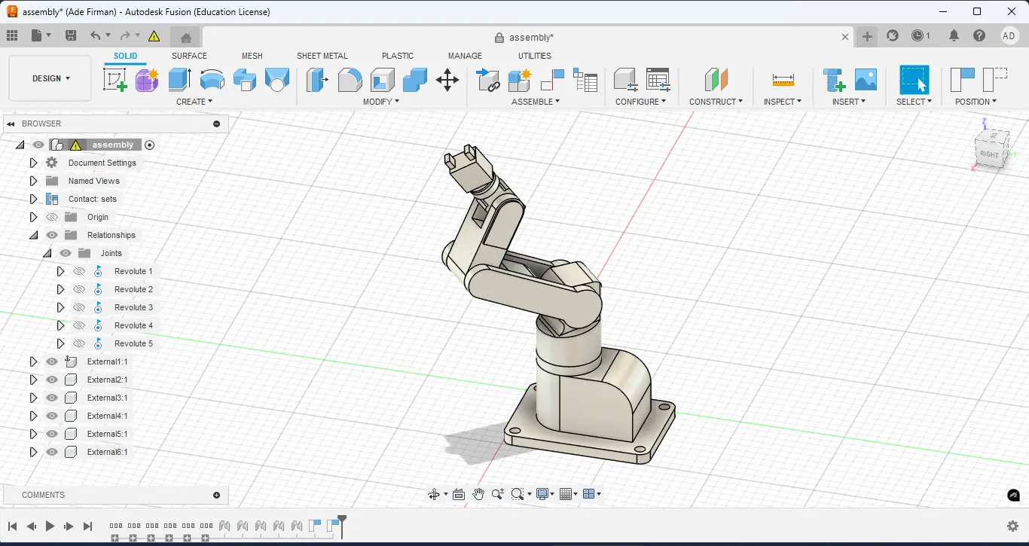Select the Create Sketch tool icon
This screenshot has height=546, width=1029.
pyautogui.click(x=115, y=79)
